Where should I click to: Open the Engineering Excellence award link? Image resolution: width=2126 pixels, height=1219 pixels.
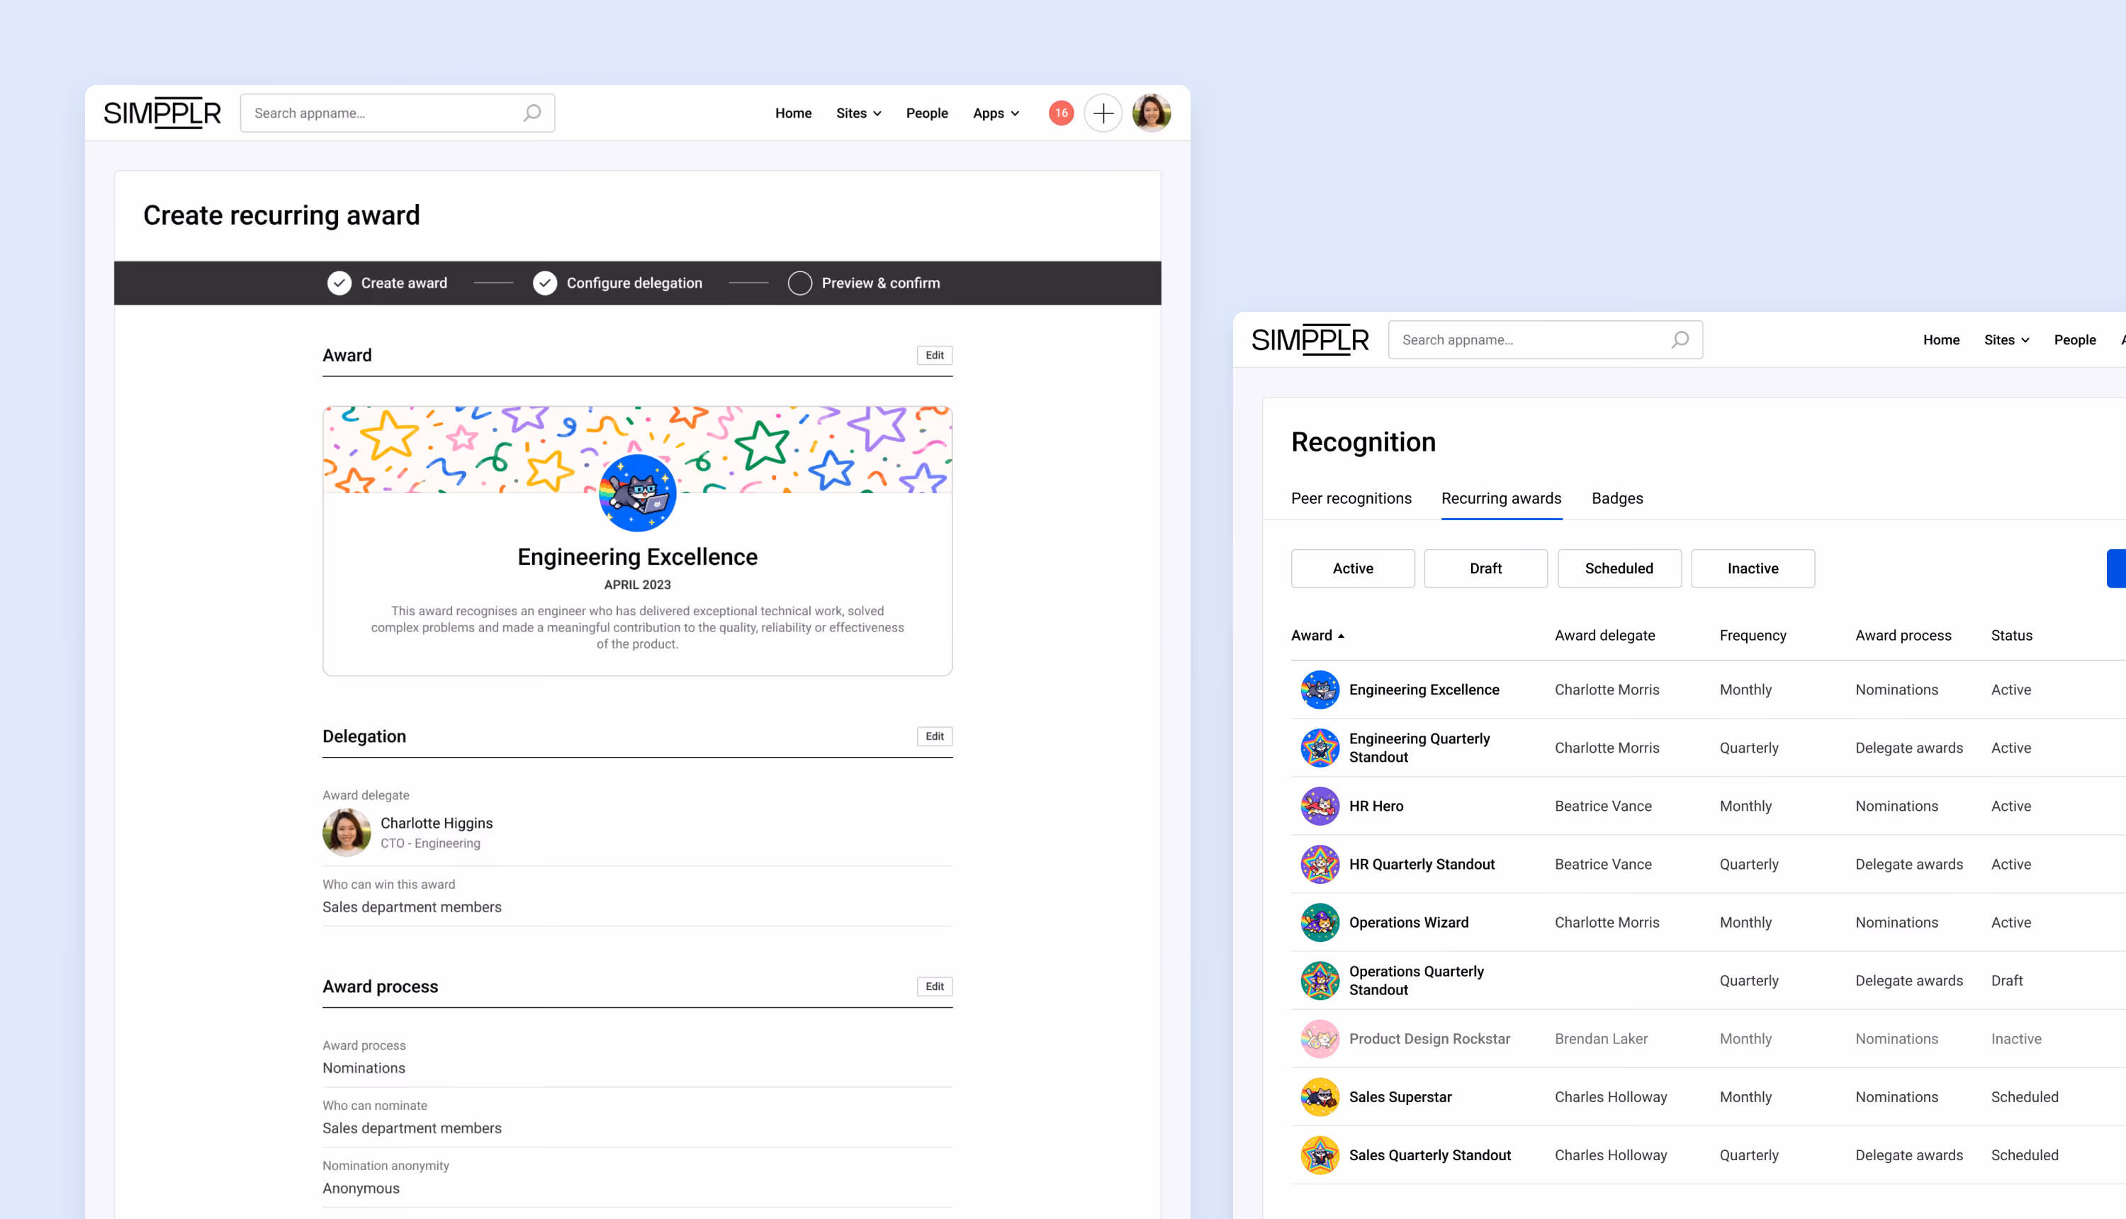click(x=1424, y=690)
